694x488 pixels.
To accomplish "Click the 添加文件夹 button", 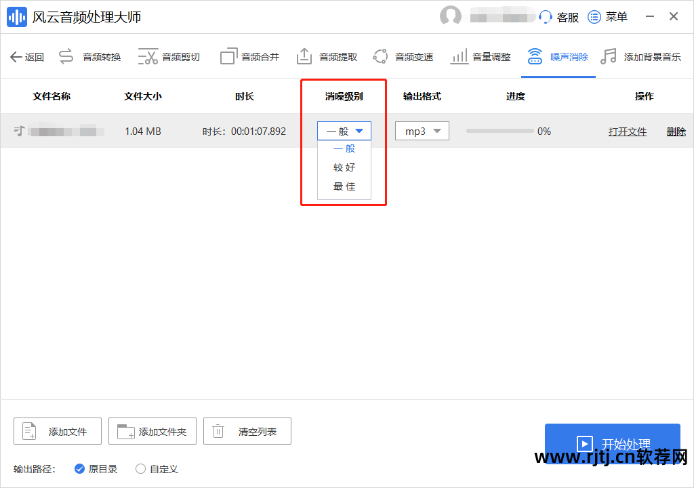I will [x=152, y=431].
